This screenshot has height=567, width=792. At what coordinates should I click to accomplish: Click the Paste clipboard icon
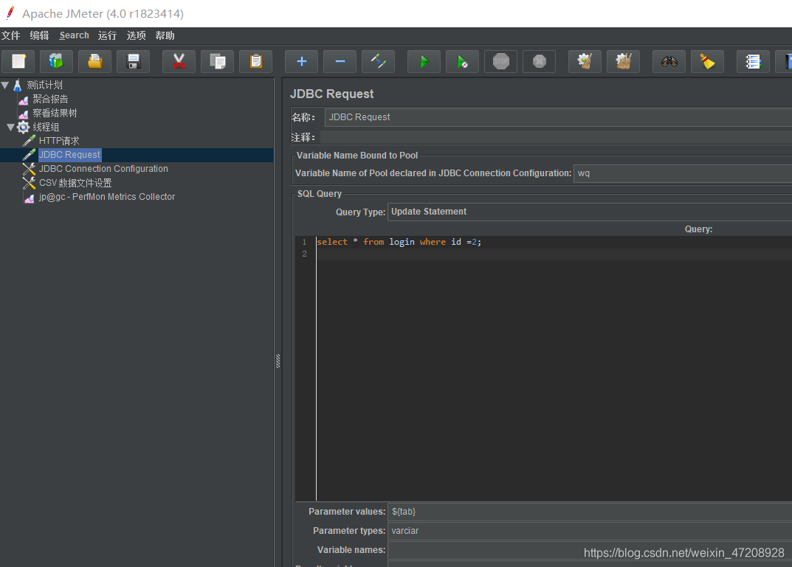[255, 61]
